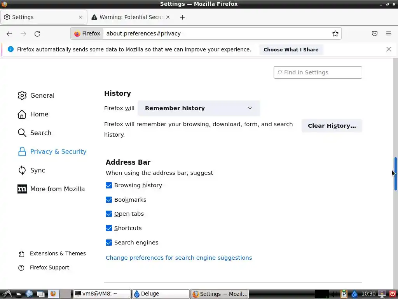The height and width of the screenshot is (299, 398).
Task: Uncheck the Shortcuts checkbox
Action: point(109,228)
